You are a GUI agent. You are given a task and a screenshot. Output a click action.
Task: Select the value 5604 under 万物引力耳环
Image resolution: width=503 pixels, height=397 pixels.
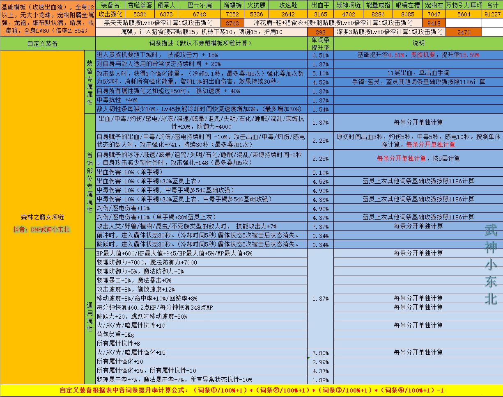point(463,14)
